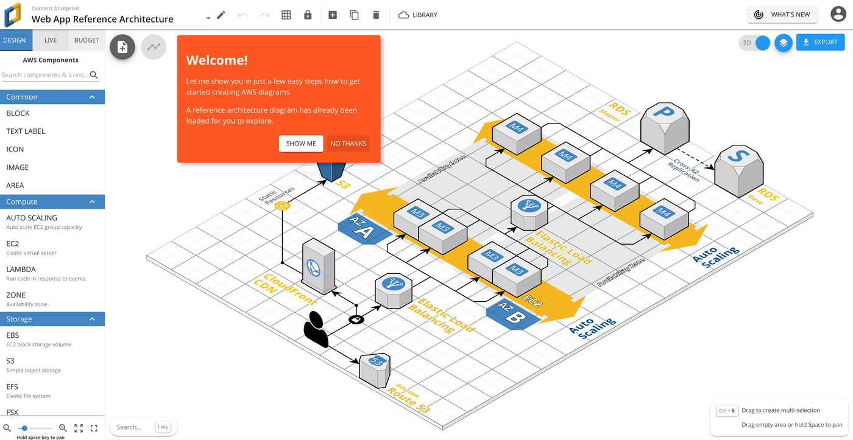
Task: Select the user person icon on canvas
Action: point(316,329)
